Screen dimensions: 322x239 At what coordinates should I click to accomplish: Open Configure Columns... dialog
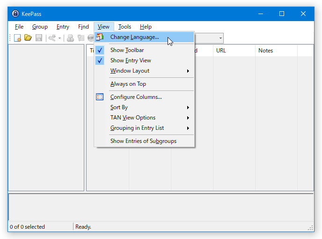pyautogui.click(x=144, y=97)
